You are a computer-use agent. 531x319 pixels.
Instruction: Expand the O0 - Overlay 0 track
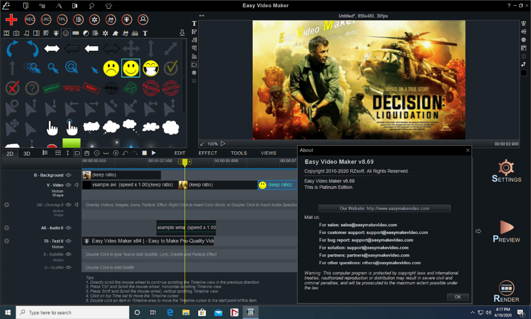coord(6,205)
